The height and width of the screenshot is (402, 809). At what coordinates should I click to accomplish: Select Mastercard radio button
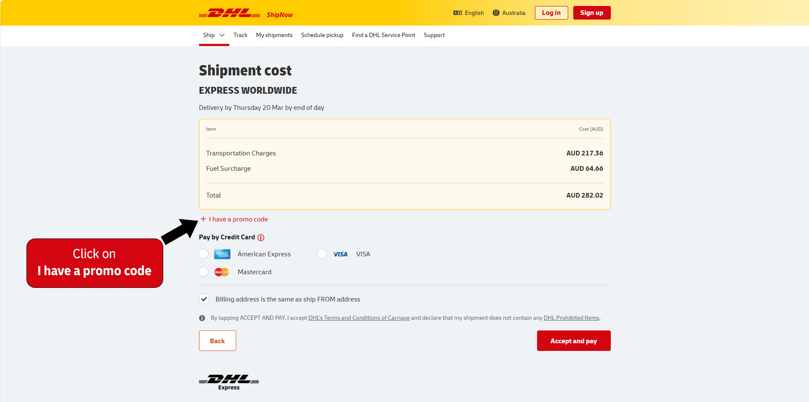[203, 272]
